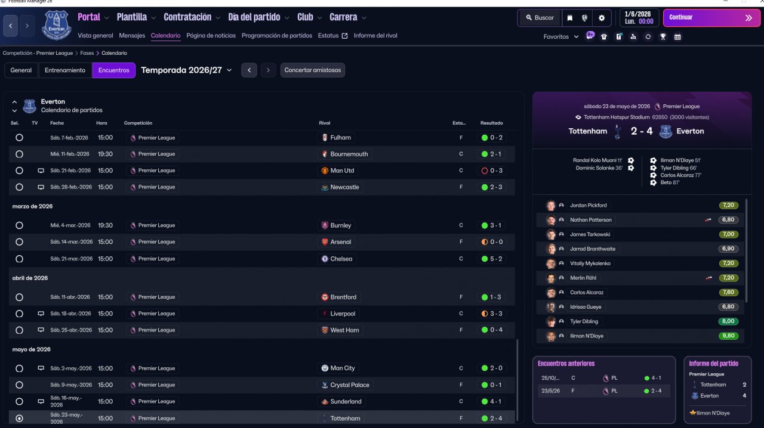Go forward with the right arrow button

[x=27, y=26]
